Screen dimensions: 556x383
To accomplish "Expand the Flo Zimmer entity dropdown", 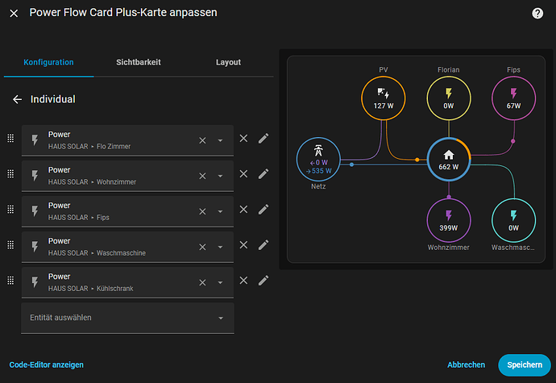I will [x=220, y=140].
